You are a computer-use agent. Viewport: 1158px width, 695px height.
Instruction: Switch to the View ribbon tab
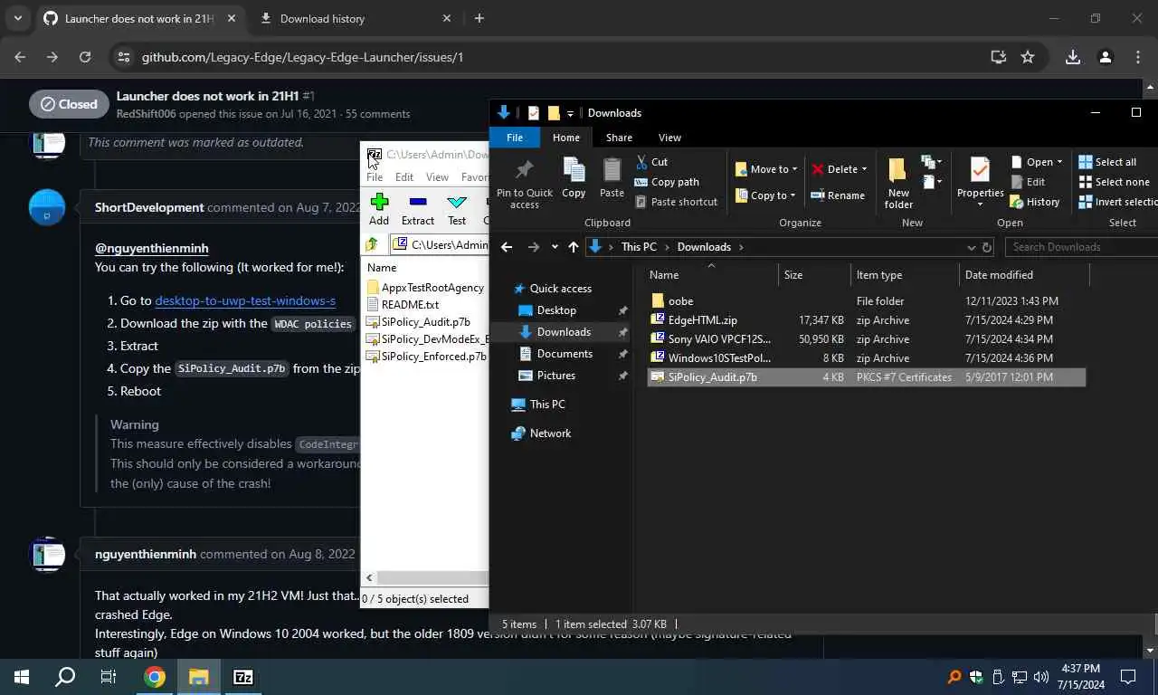[669, 138]
